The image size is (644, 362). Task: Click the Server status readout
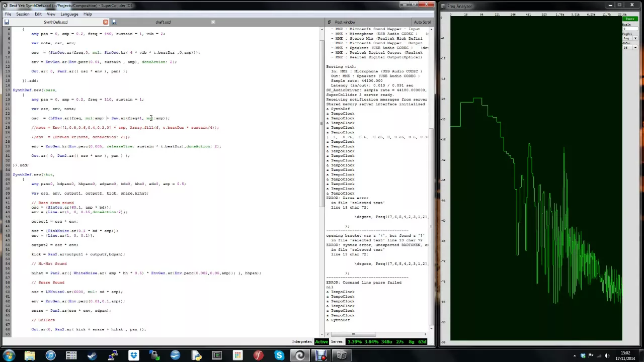click(x=386, y=342)
